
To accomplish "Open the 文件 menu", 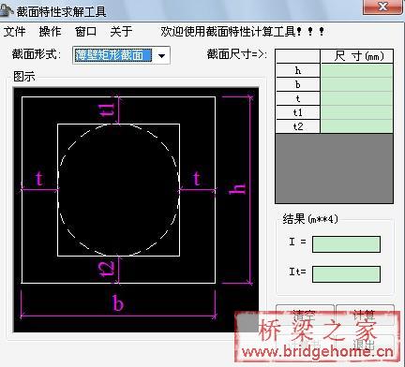I will tap(15, 31).
